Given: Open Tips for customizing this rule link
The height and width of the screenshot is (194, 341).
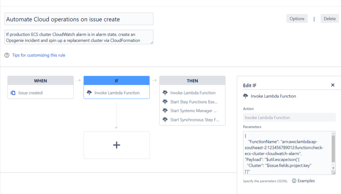Looking at the screenshot, I should (38, 56).
